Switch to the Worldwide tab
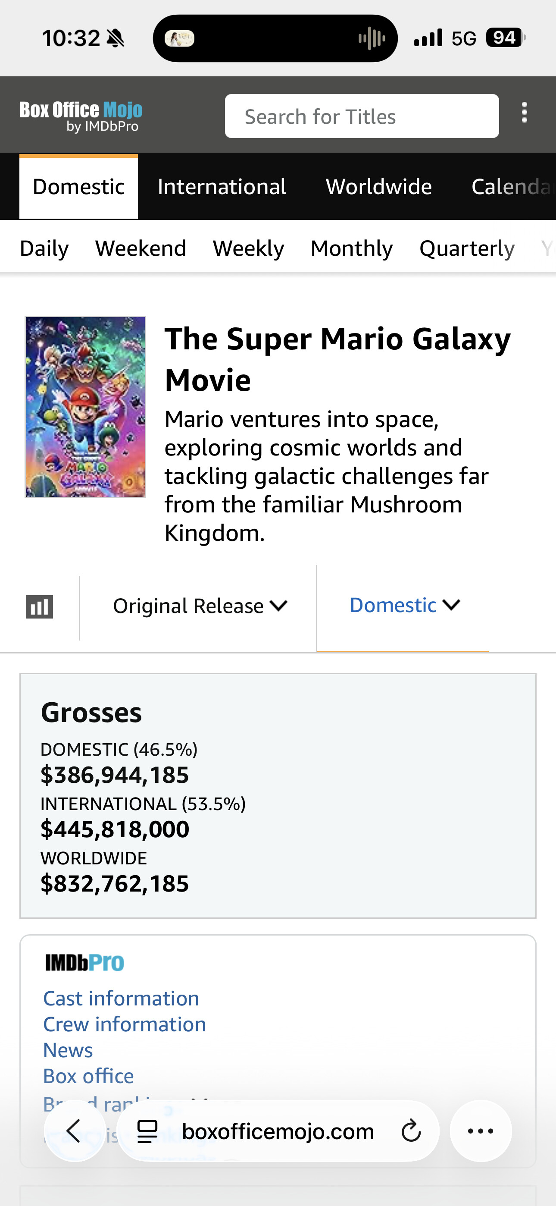Screen dimensions: 556x1206 (378, 187)
